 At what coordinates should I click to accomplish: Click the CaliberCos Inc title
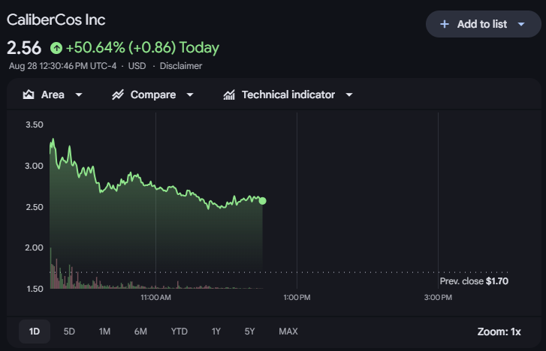tap(56, 19)
